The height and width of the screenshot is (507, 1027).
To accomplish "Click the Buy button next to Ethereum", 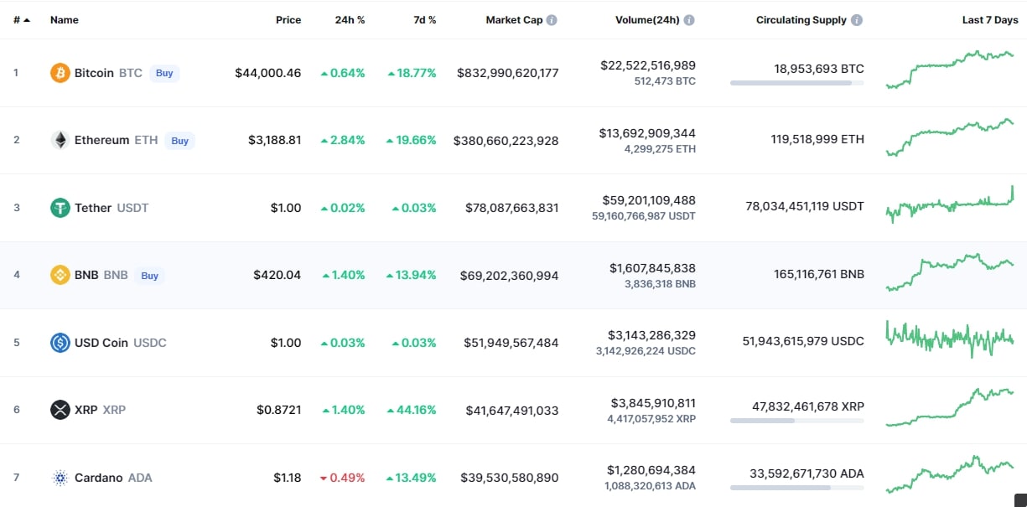I will (x=180, y=141).
